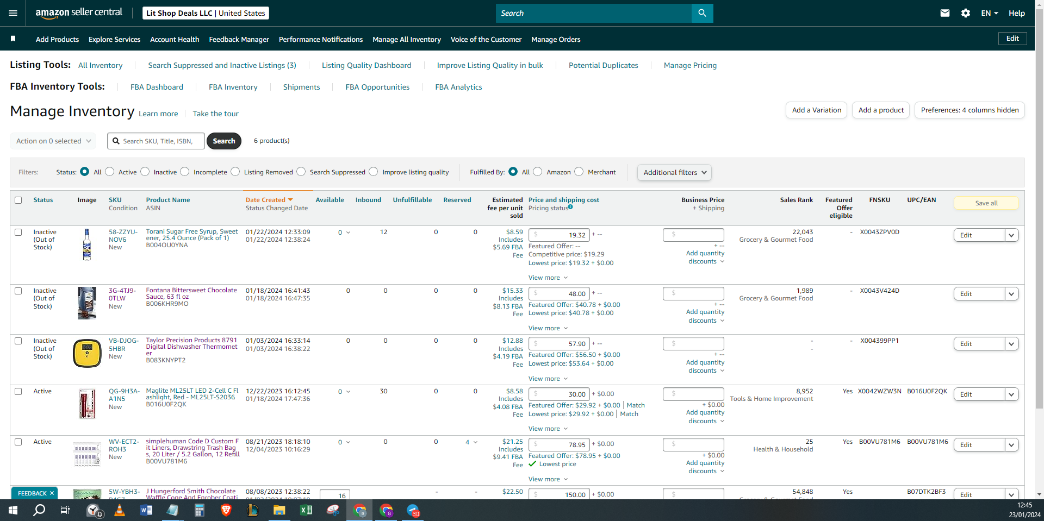The width and height of the screenshot is (1044, 521).
Task: Sort by the Date Created column
Action: [x=269, y=200]
